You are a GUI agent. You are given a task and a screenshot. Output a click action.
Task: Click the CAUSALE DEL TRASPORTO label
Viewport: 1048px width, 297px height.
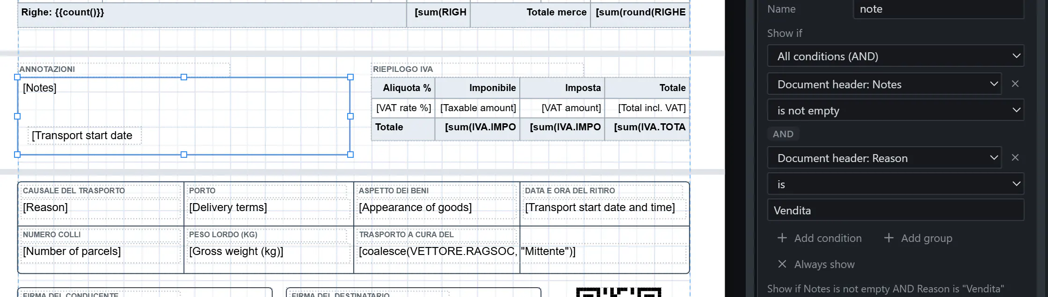click(74, 191)
